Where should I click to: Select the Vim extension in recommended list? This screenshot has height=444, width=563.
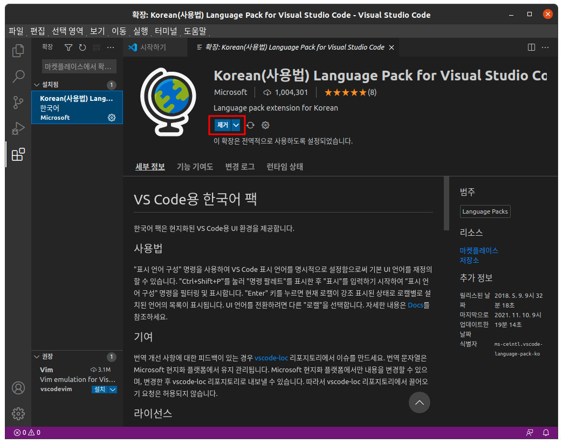77,379
